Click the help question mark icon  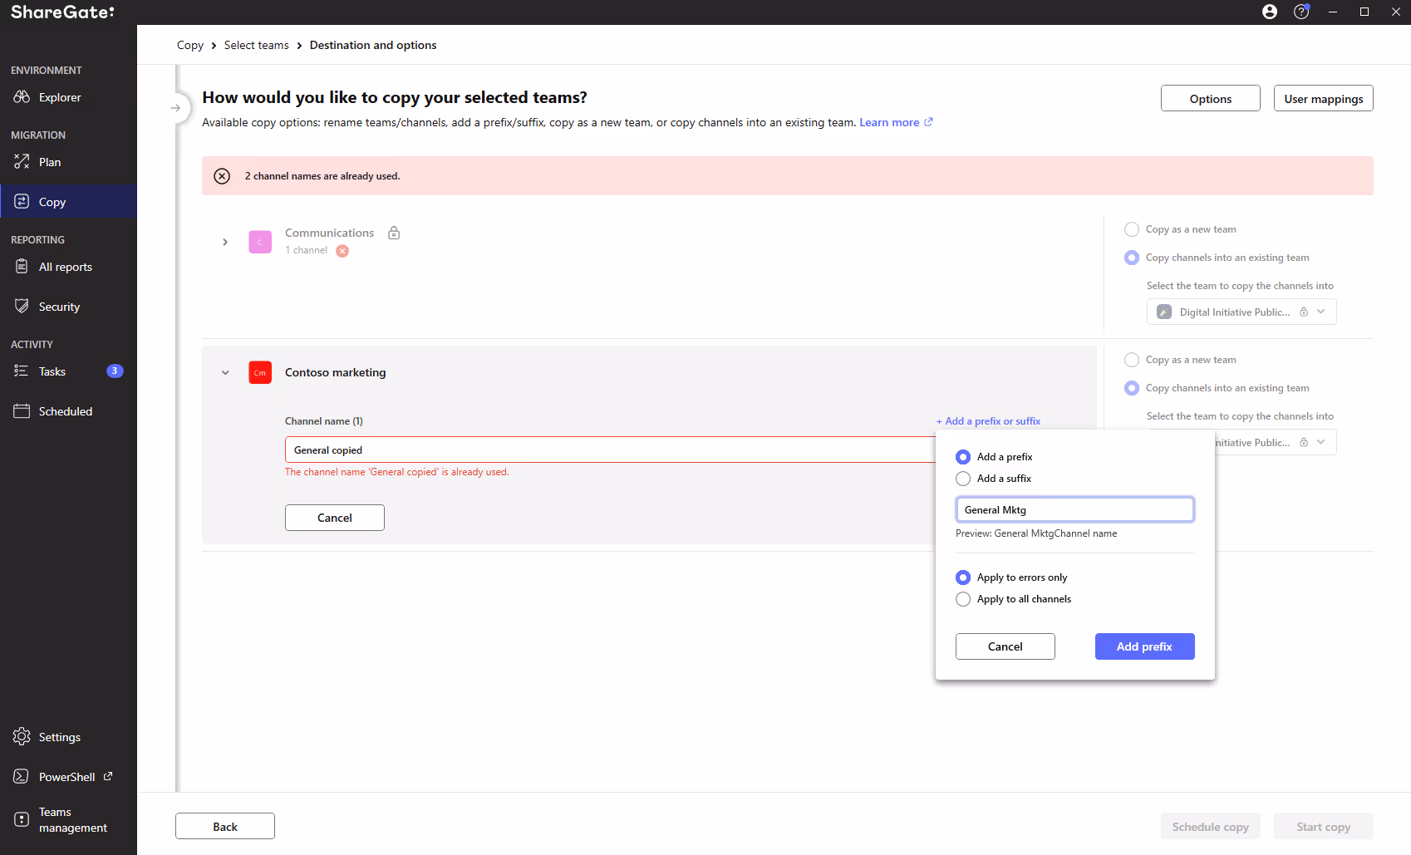(1301, 12)
